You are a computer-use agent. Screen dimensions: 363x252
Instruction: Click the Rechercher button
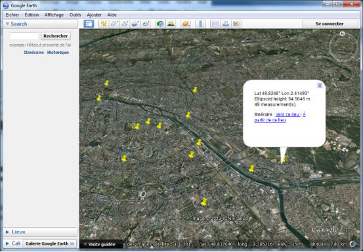pos(56,36)
